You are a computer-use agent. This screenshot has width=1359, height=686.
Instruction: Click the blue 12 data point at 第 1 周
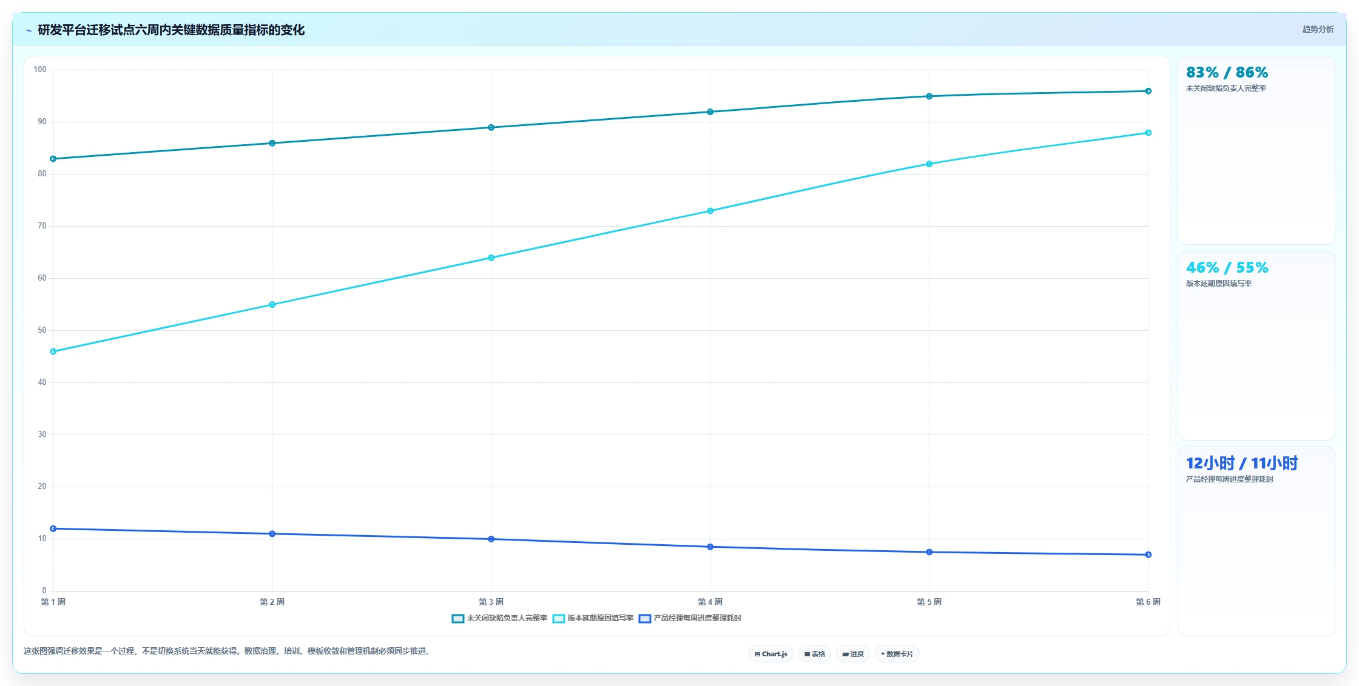[x=53, y=528]
